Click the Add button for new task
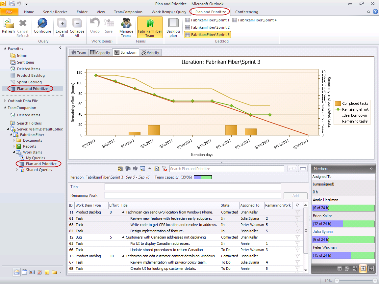 pos(295,195)
